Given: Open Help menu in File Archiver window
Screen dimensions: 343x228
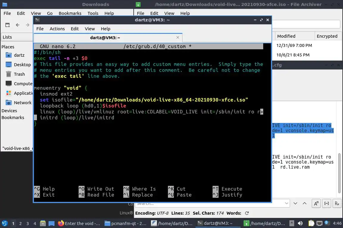Looking at the screenshot, I should (x=185, y=13).
